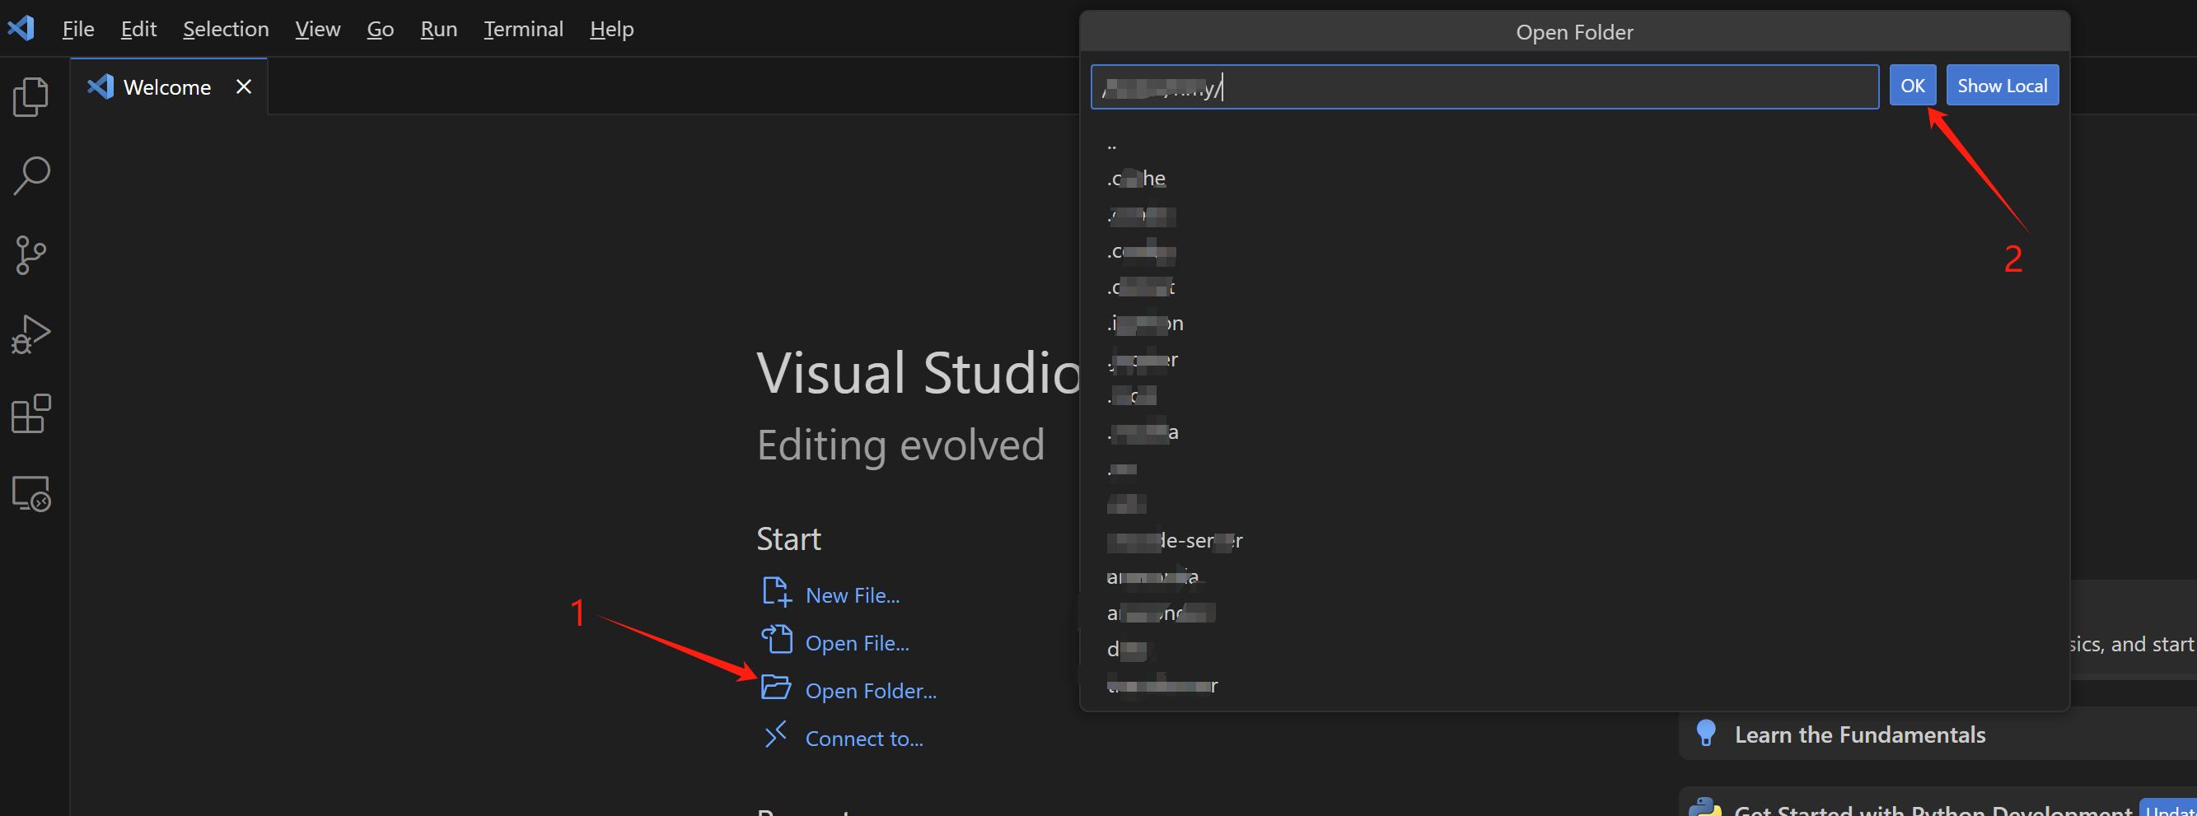Click the Connect to... link
The width and height of the screenshot is (2197, 816).
pyautogui.click(x=863, y=739)
